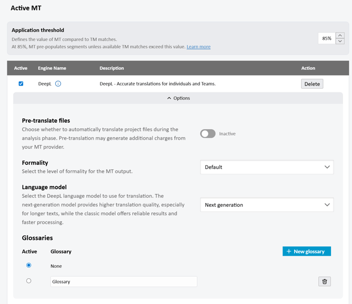Increase the application threshold with the up arrow
The width and height of the screenshot is (352, 304).
tap(340, 35)
